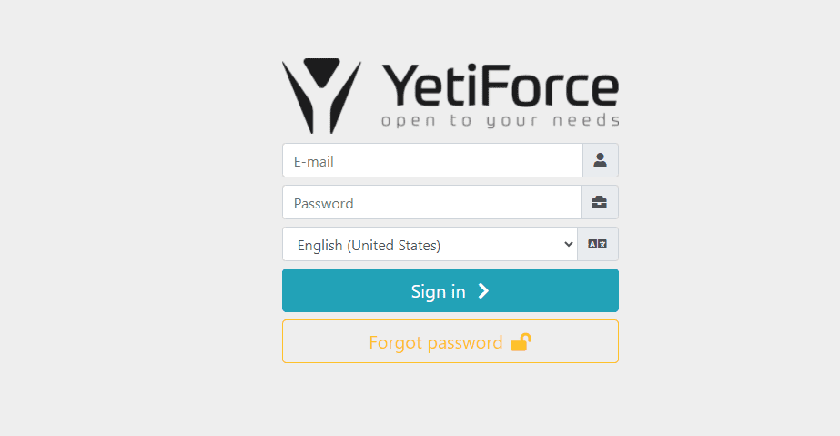Expand language list using the dropdown arrow

click(x=569, y=244)
